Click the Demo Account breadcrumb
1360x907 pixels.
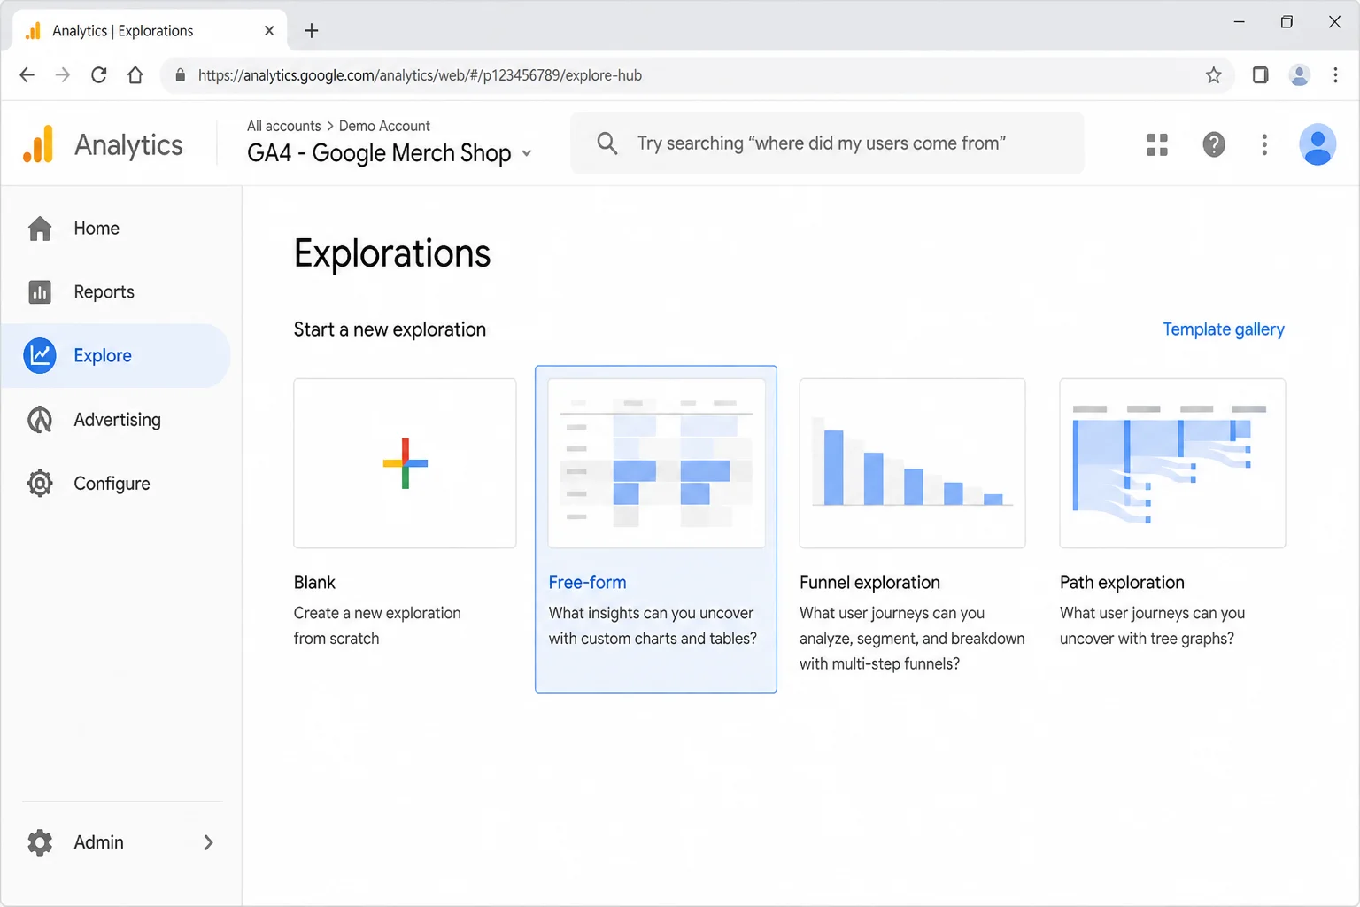tap(384, 126)
